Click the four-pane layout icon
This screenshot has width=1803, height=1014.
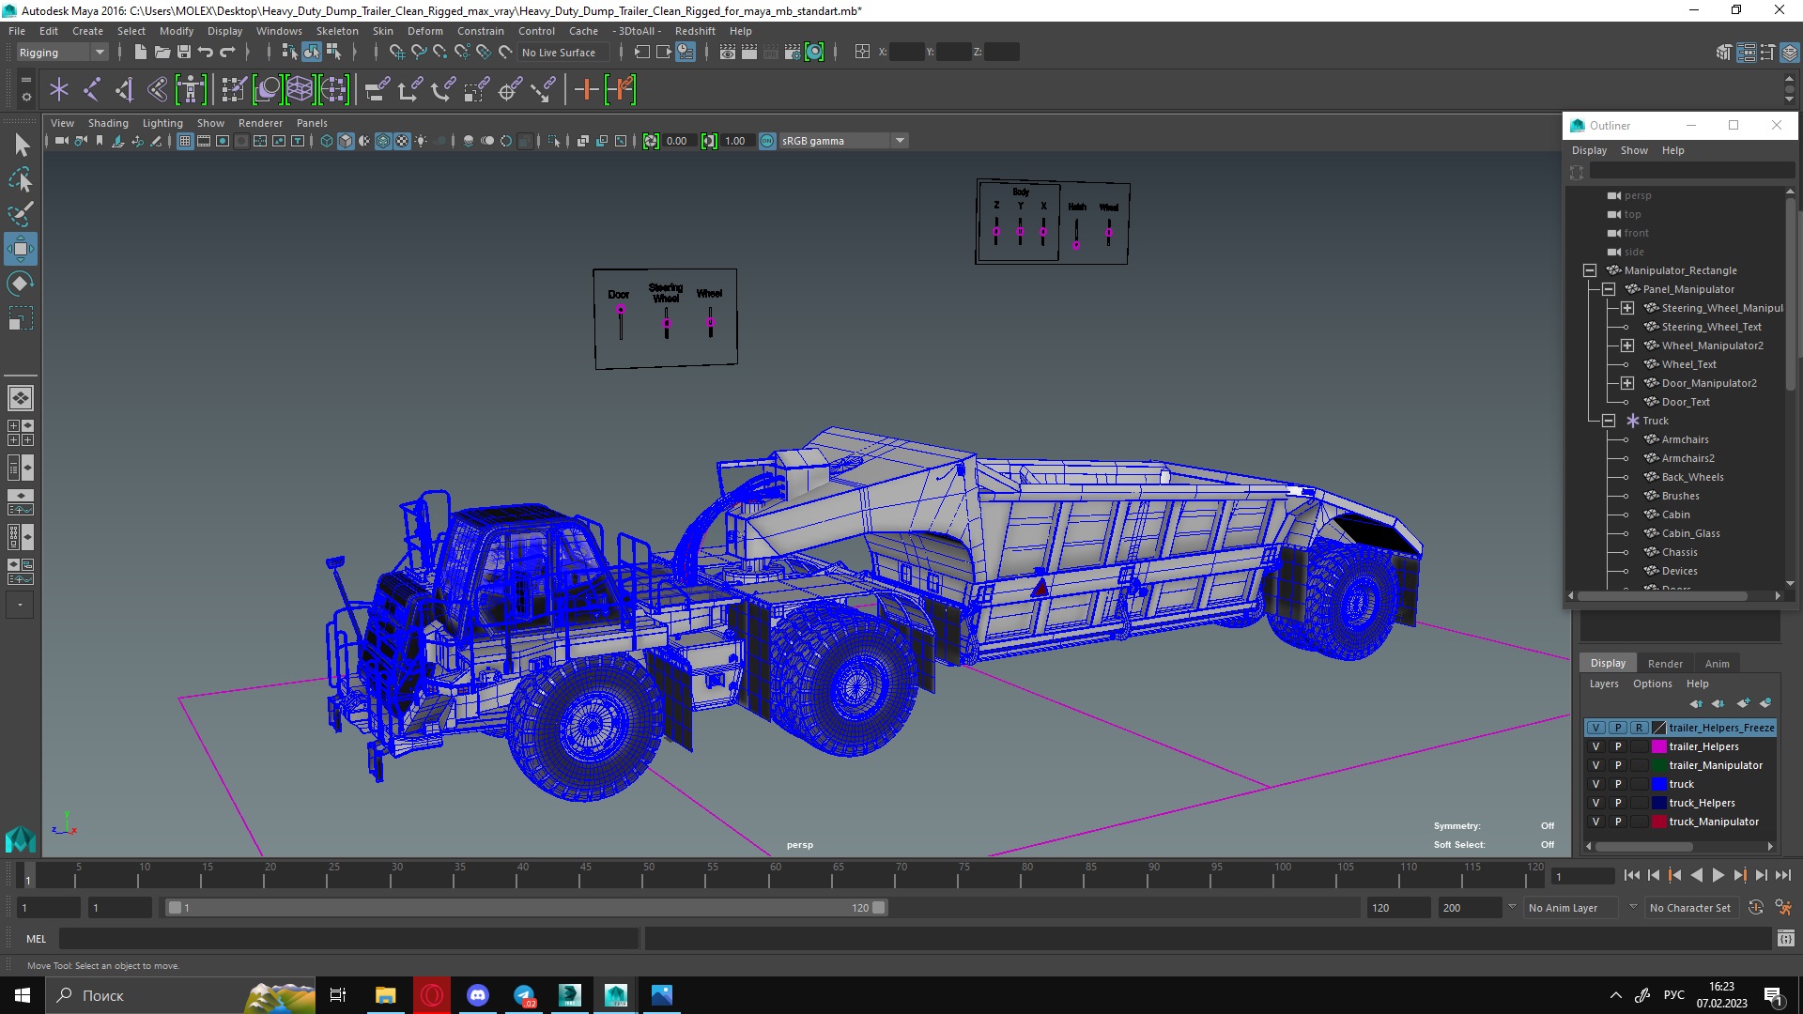pos(20,433)
